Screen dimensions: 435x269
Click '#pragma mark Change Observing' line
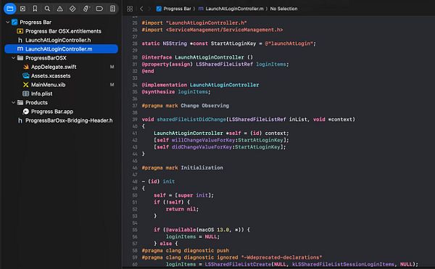(186, 106)
